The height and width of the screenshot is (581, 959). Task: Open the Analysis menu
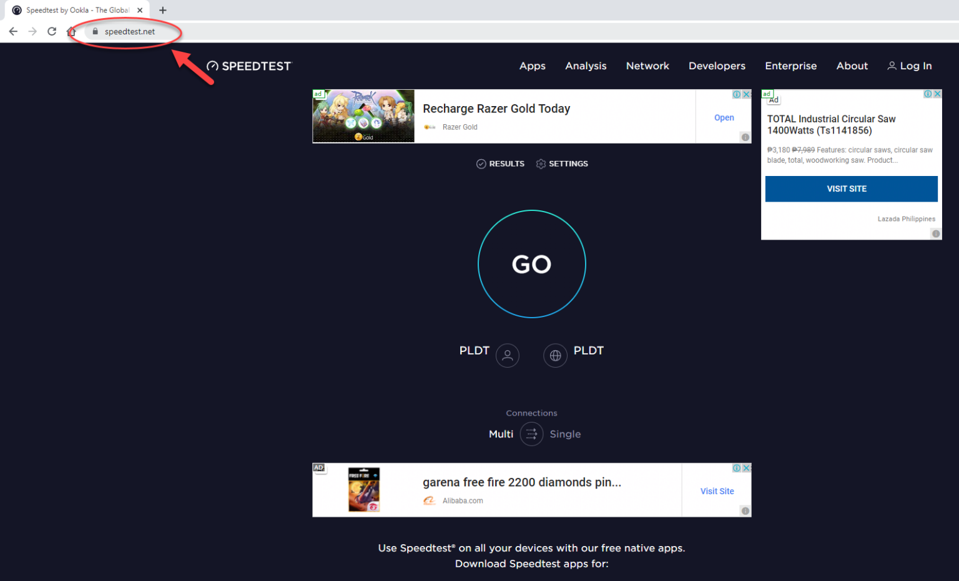(586, 66)
